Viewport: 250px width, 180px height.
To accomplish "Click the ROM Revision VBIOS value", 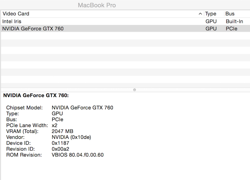I will [x=77, y=155].
